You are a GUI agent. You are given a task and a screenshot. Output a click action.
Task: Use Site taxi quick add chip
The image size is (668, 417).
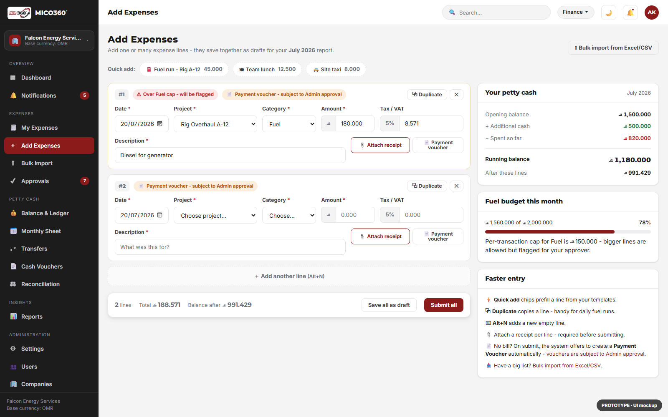tap(336, 69)
